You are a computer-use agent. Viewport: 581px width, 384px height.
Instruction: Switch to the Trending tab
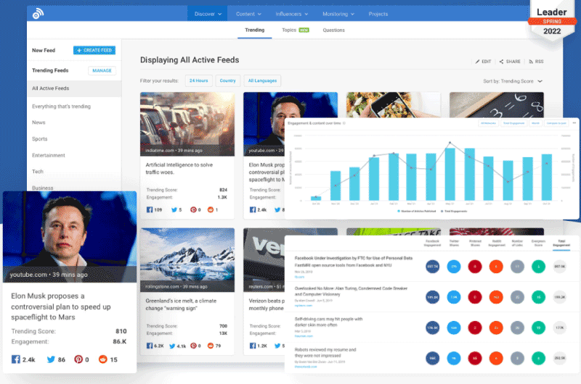pos(255,30)
